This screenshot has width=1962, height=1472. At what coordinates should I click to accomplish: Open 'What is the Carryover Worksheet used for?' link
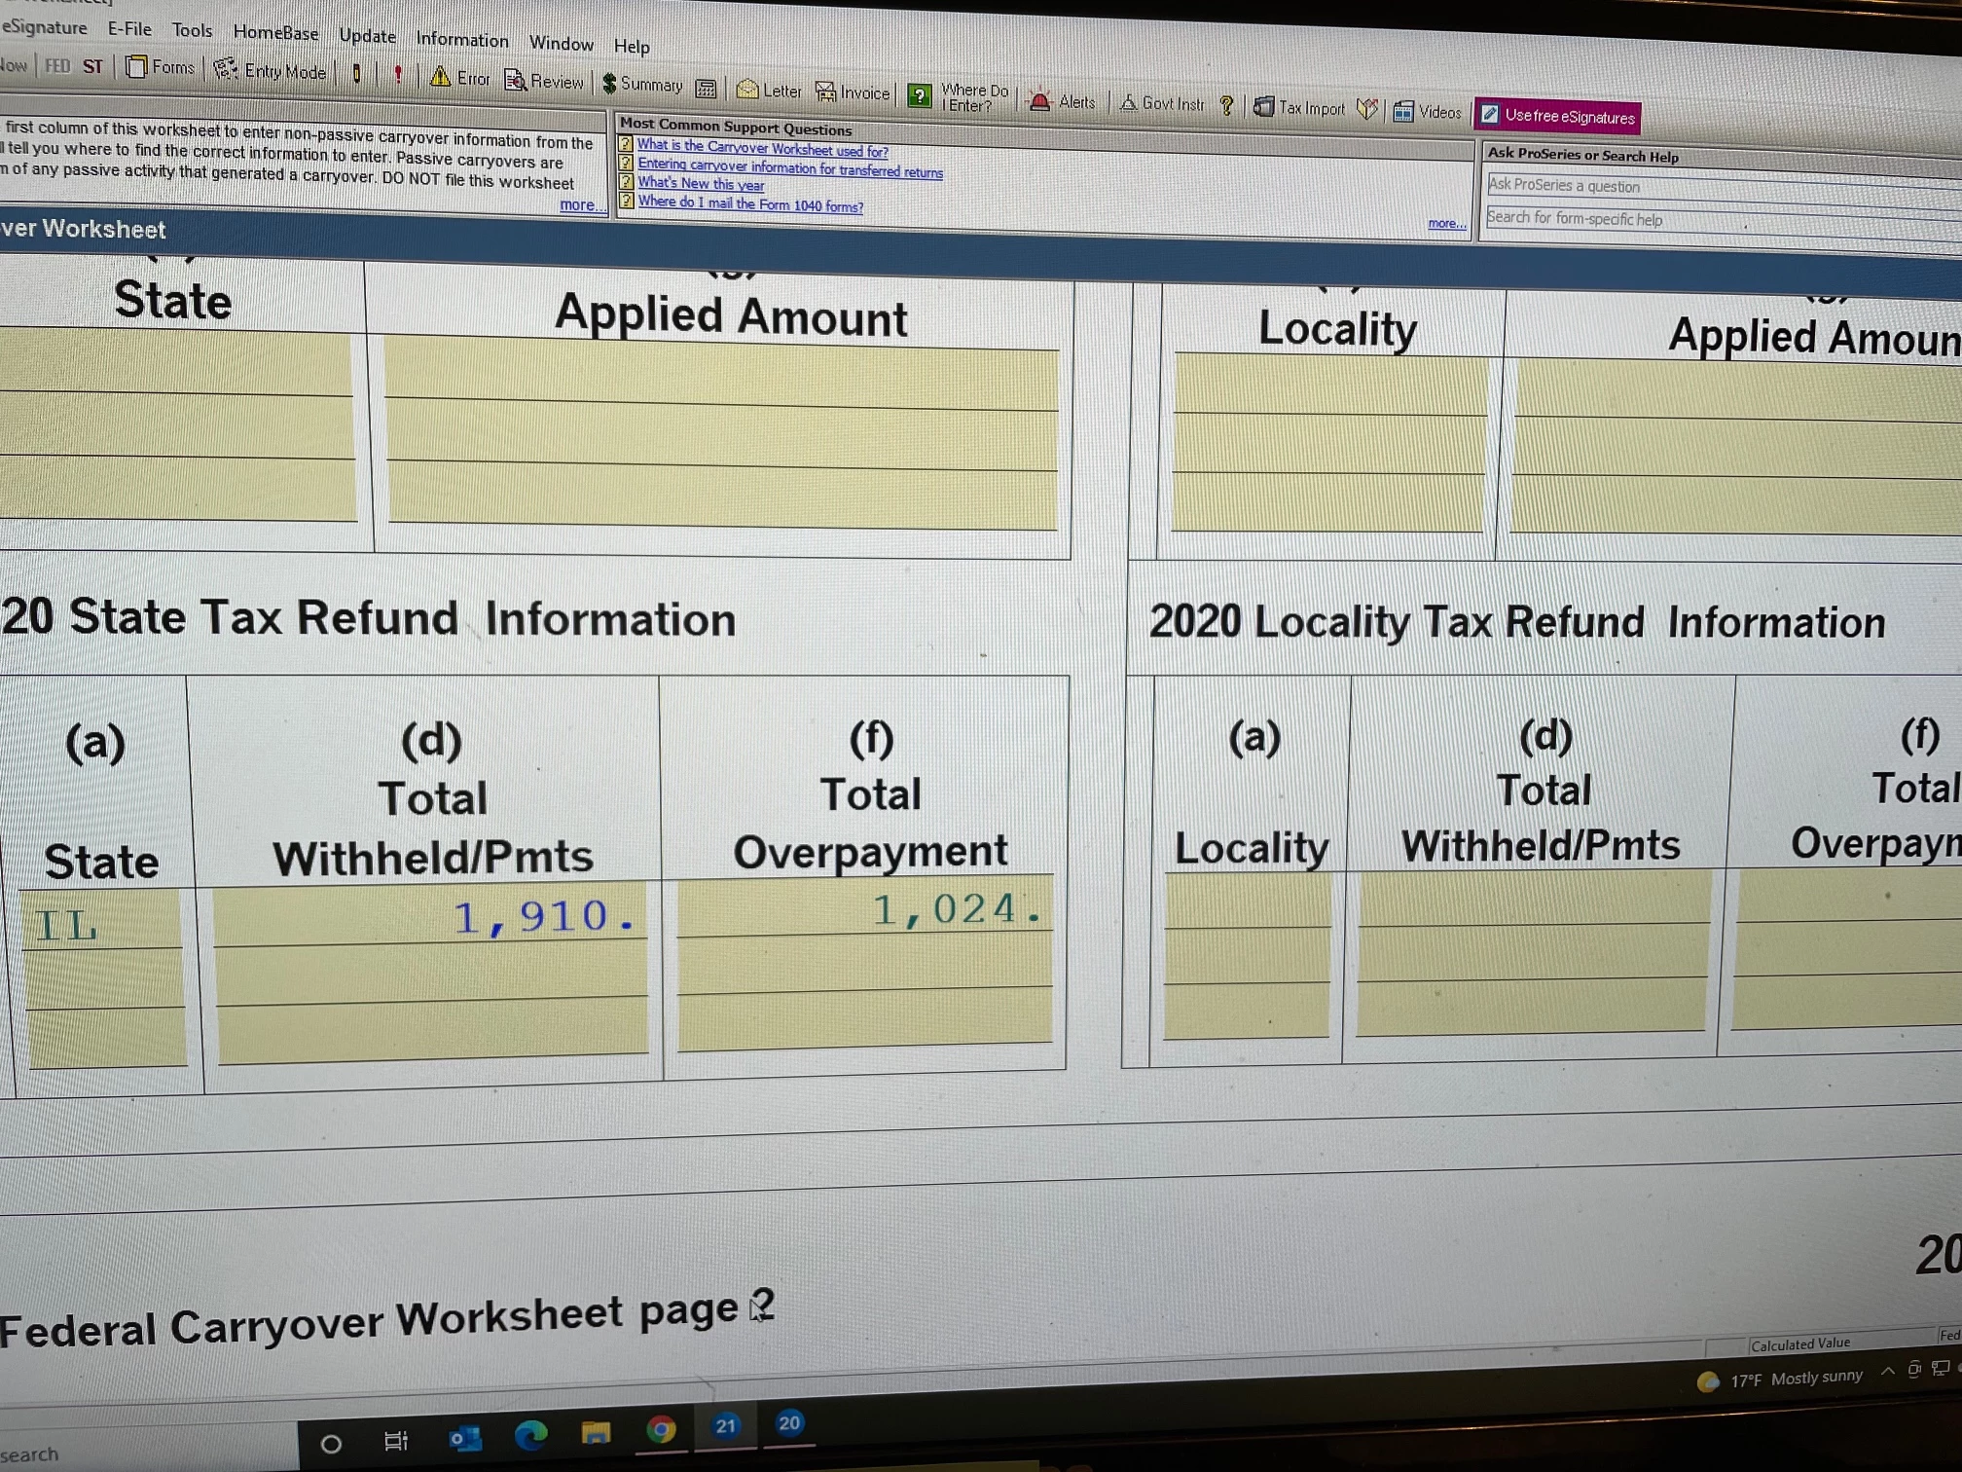(x=762, y=149)
